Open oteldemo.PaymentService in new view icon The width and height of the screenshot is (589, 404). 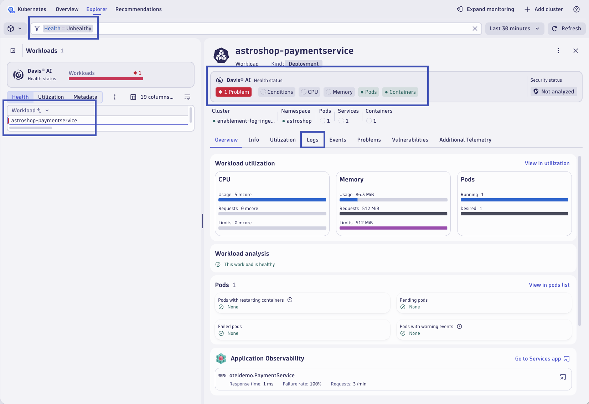point(563,377)
